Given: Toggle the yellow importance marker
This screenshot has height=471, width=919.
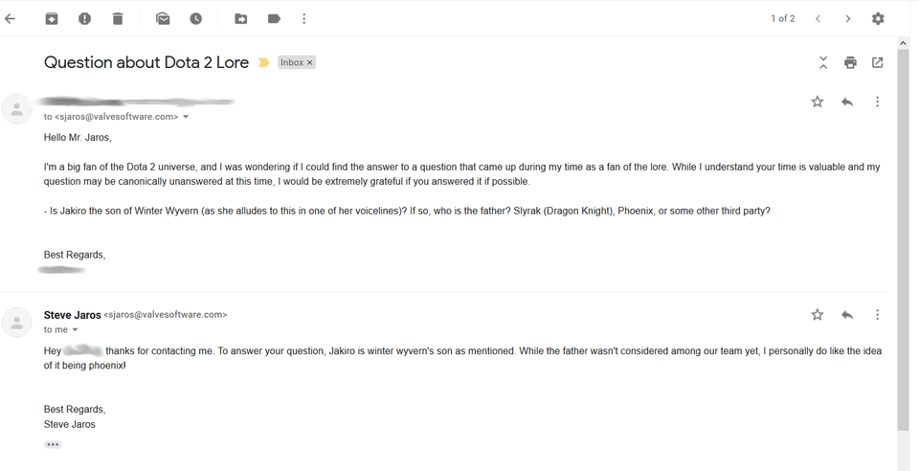Looking at the screenshot, I should tap(264, 62).
